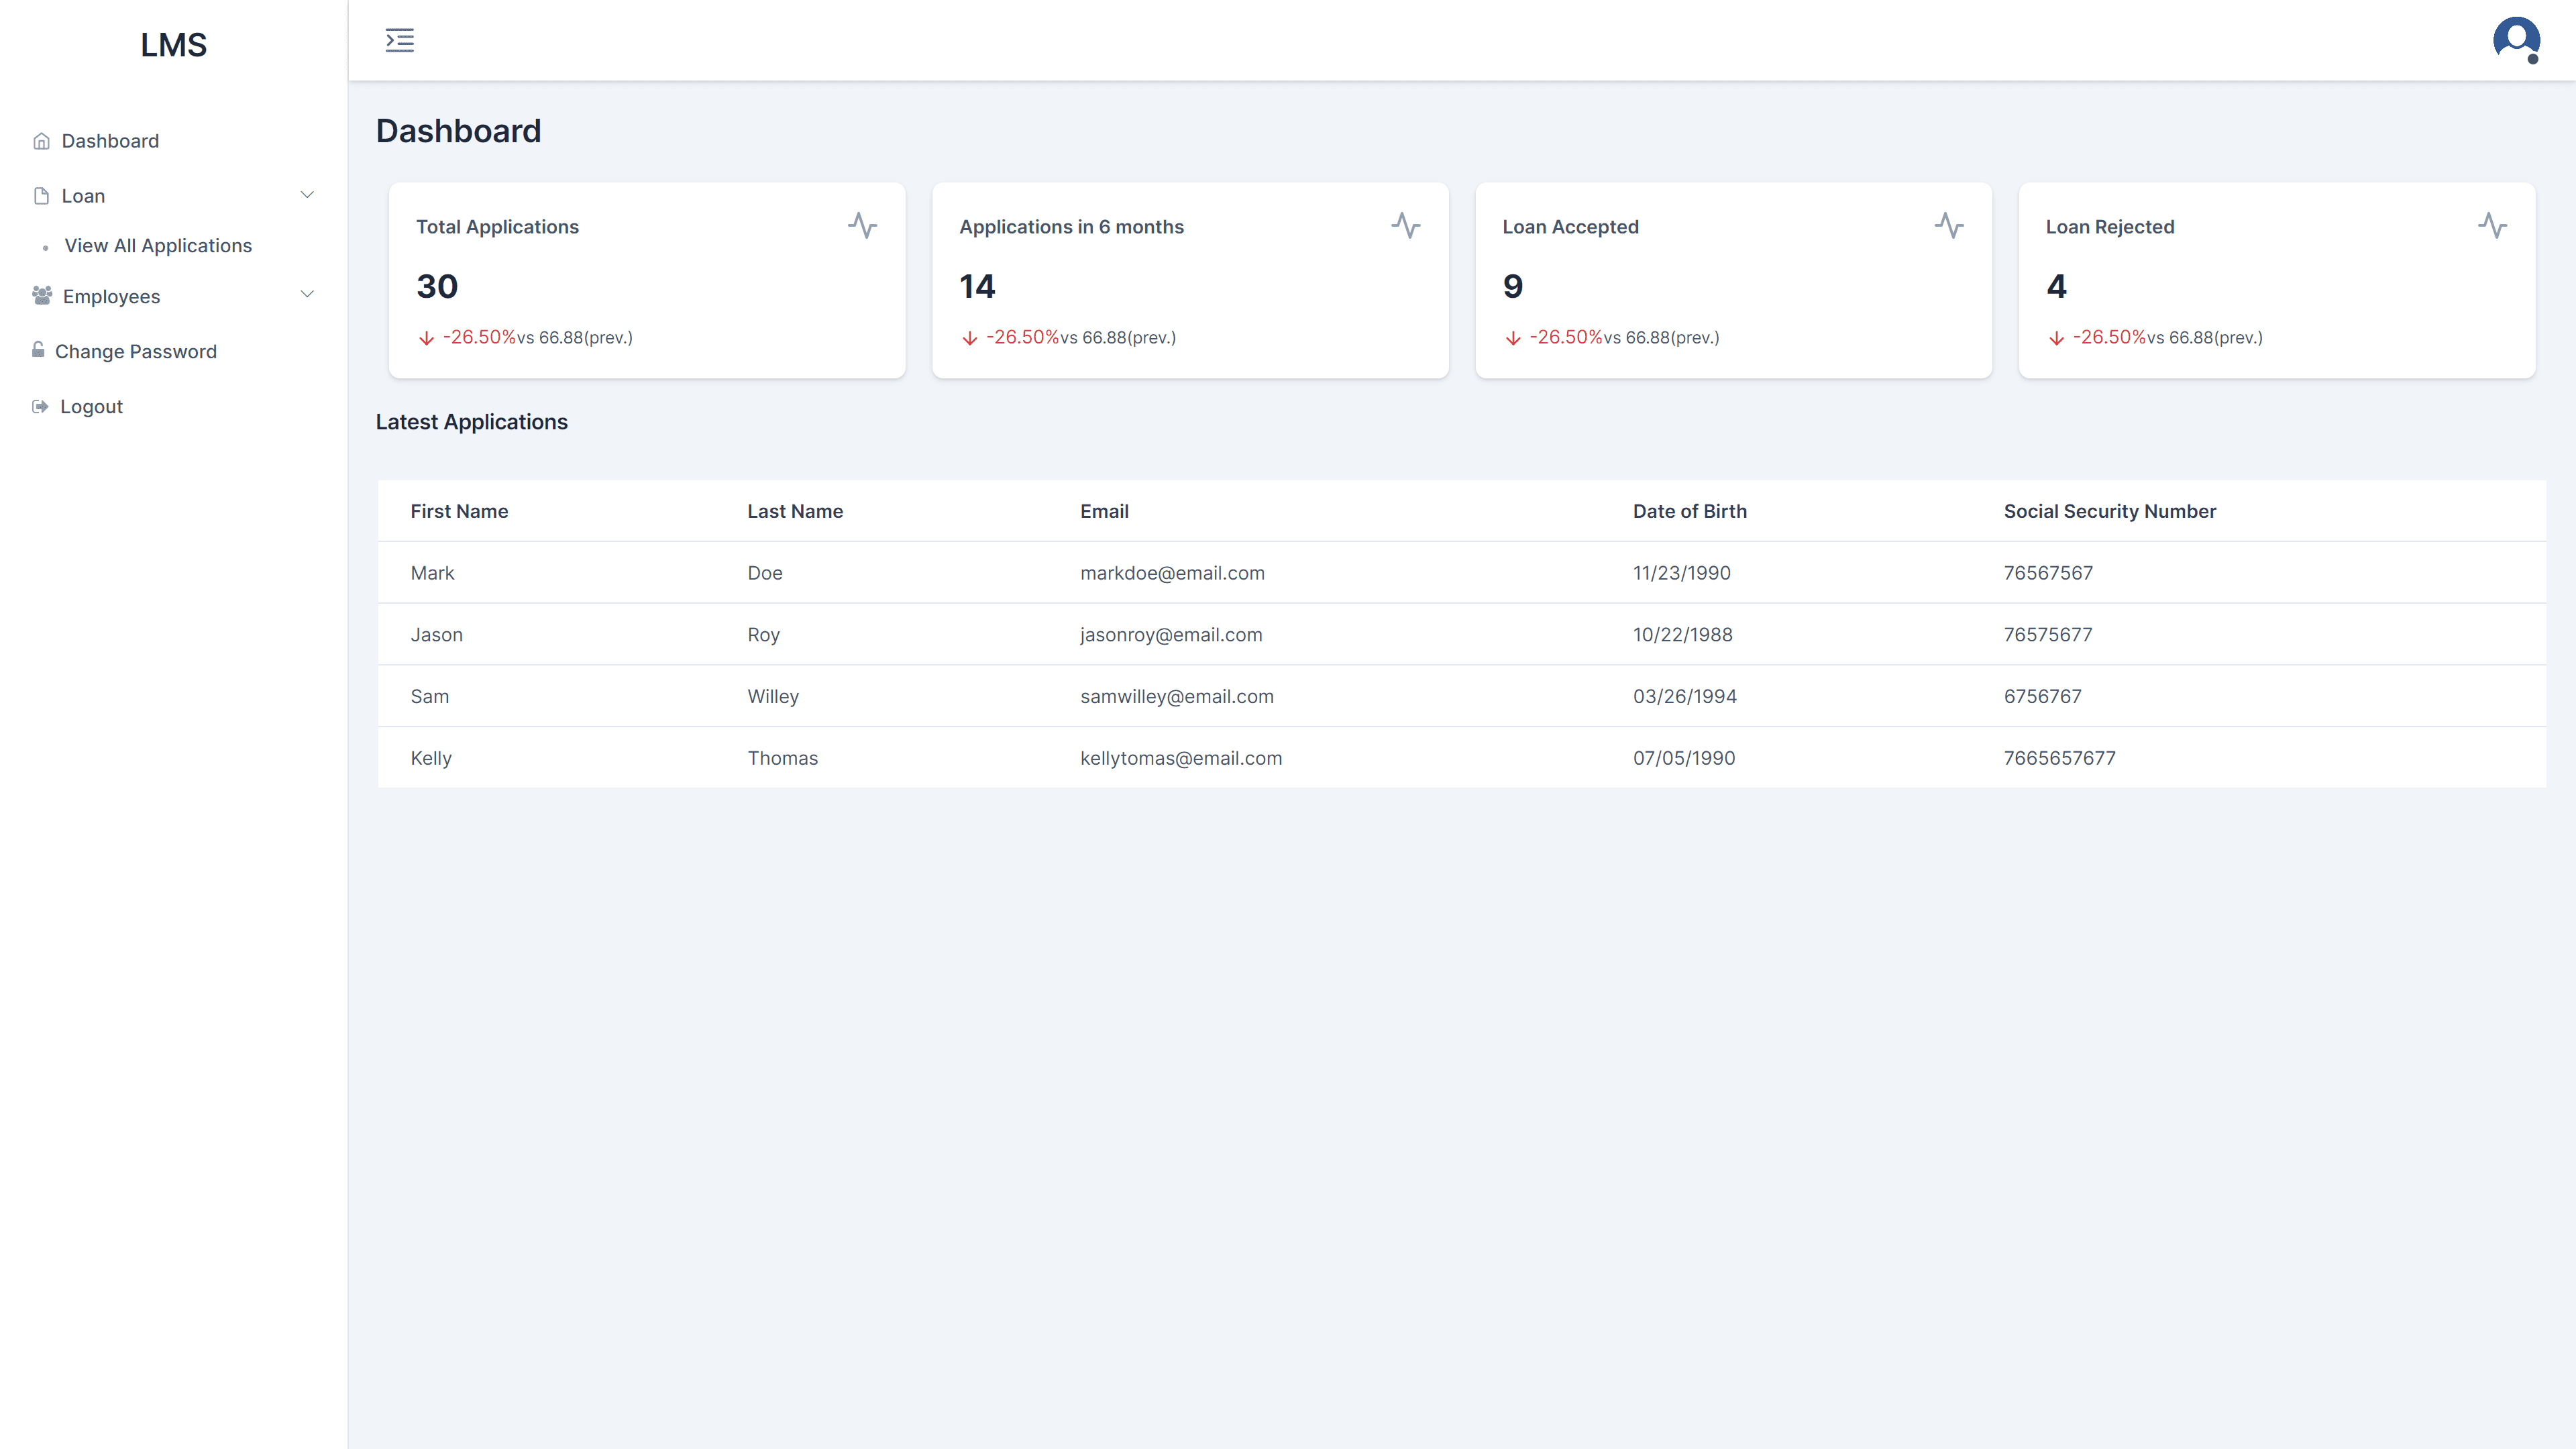Click first name Jason in table
Viewport: 2576px width, 1449px height.
coord(437,635)
